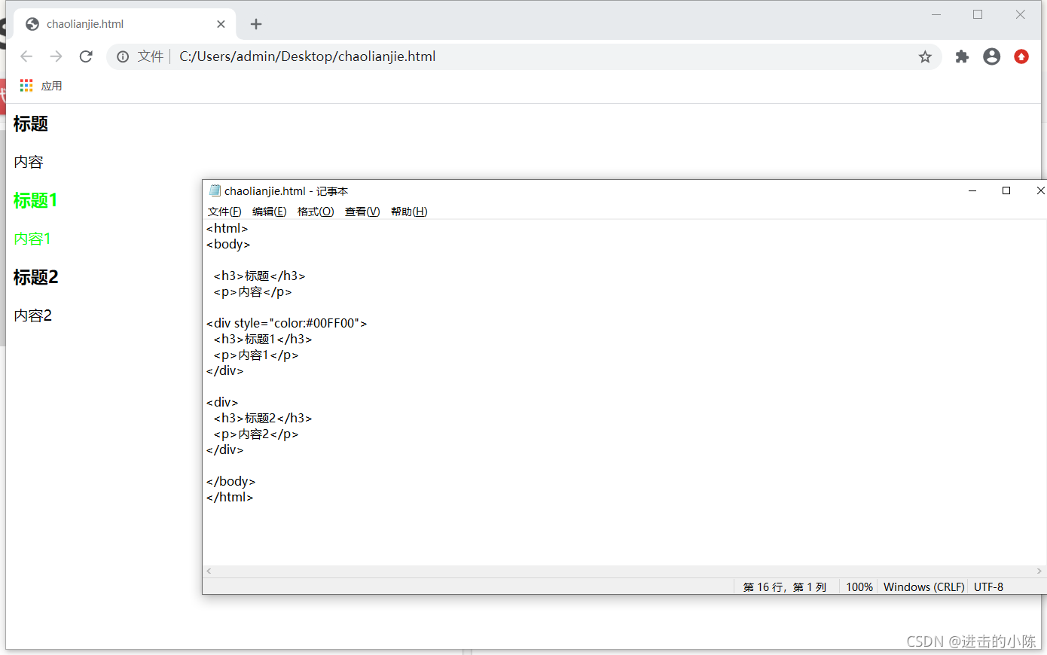
Task: Click Notepad horizontal scrollbar right arrow
Action: (1039, 571)
